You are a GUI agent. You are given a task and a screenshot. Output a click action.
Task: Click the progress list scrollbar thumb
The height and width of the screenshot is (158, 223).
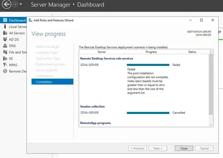[x=211, y=84]
